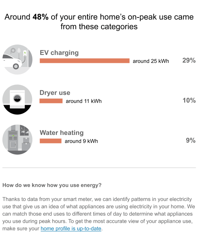Select the EV charging category title

coord(59,53)
